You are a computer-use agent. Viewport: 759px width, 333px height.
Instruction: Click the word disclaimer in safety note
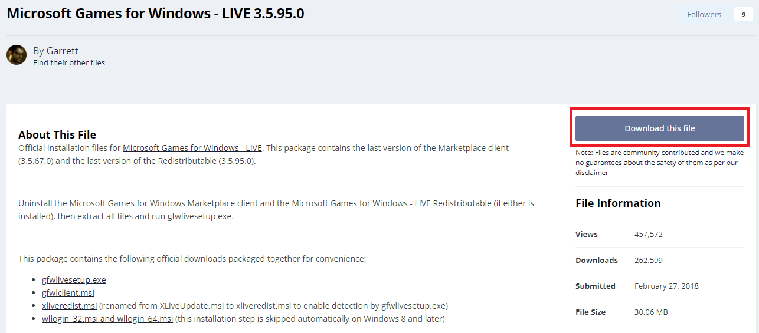(x=592, y=173)
